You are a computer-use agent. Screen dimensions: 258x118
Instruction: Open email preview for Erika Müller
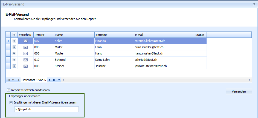(x=25, y=47)
